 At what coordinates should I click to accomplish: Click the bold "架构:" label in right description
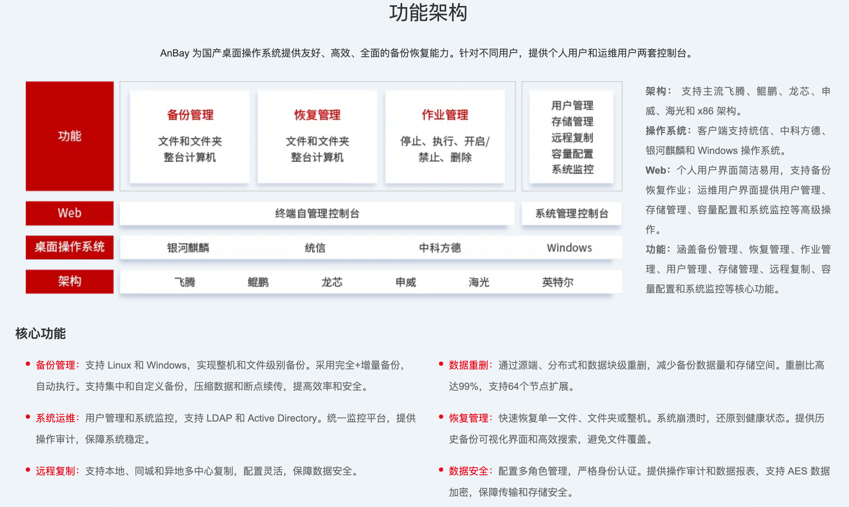pyautogui.click(x=658, y=91)
